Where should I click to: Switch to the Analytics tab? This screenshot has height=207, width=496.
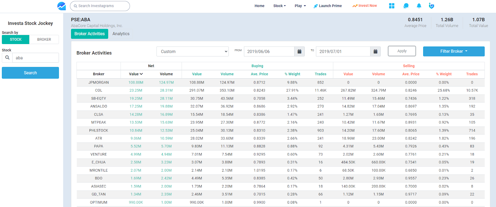click(121, 34)
